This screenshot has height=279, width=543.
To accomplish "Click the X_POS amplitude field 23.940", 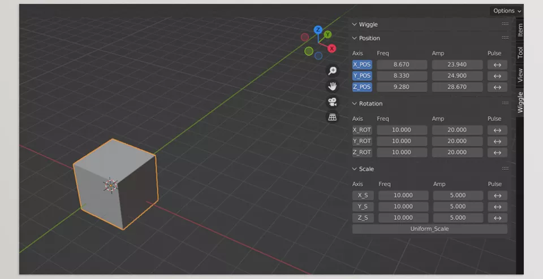I will [457, 64].
